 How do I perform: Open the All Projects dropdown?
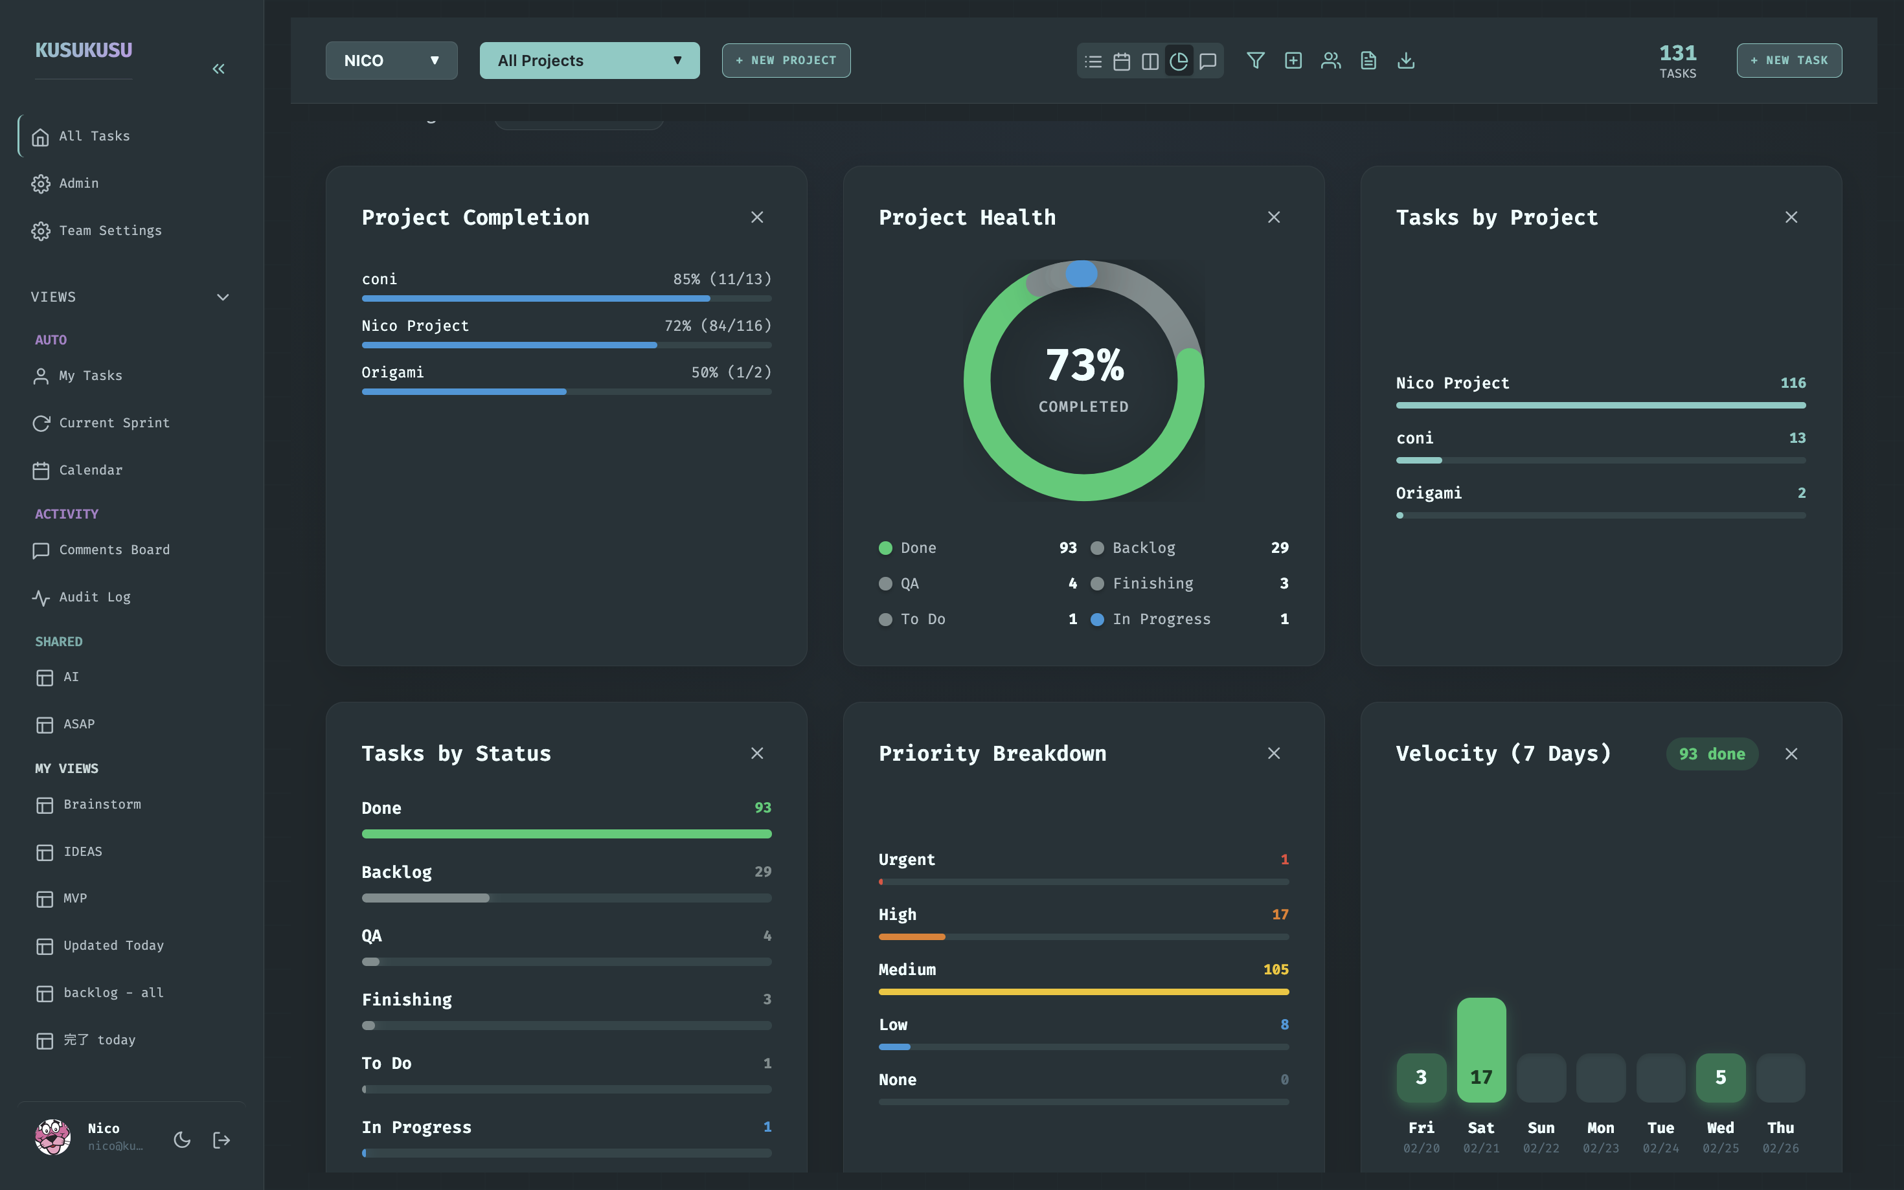589,60
